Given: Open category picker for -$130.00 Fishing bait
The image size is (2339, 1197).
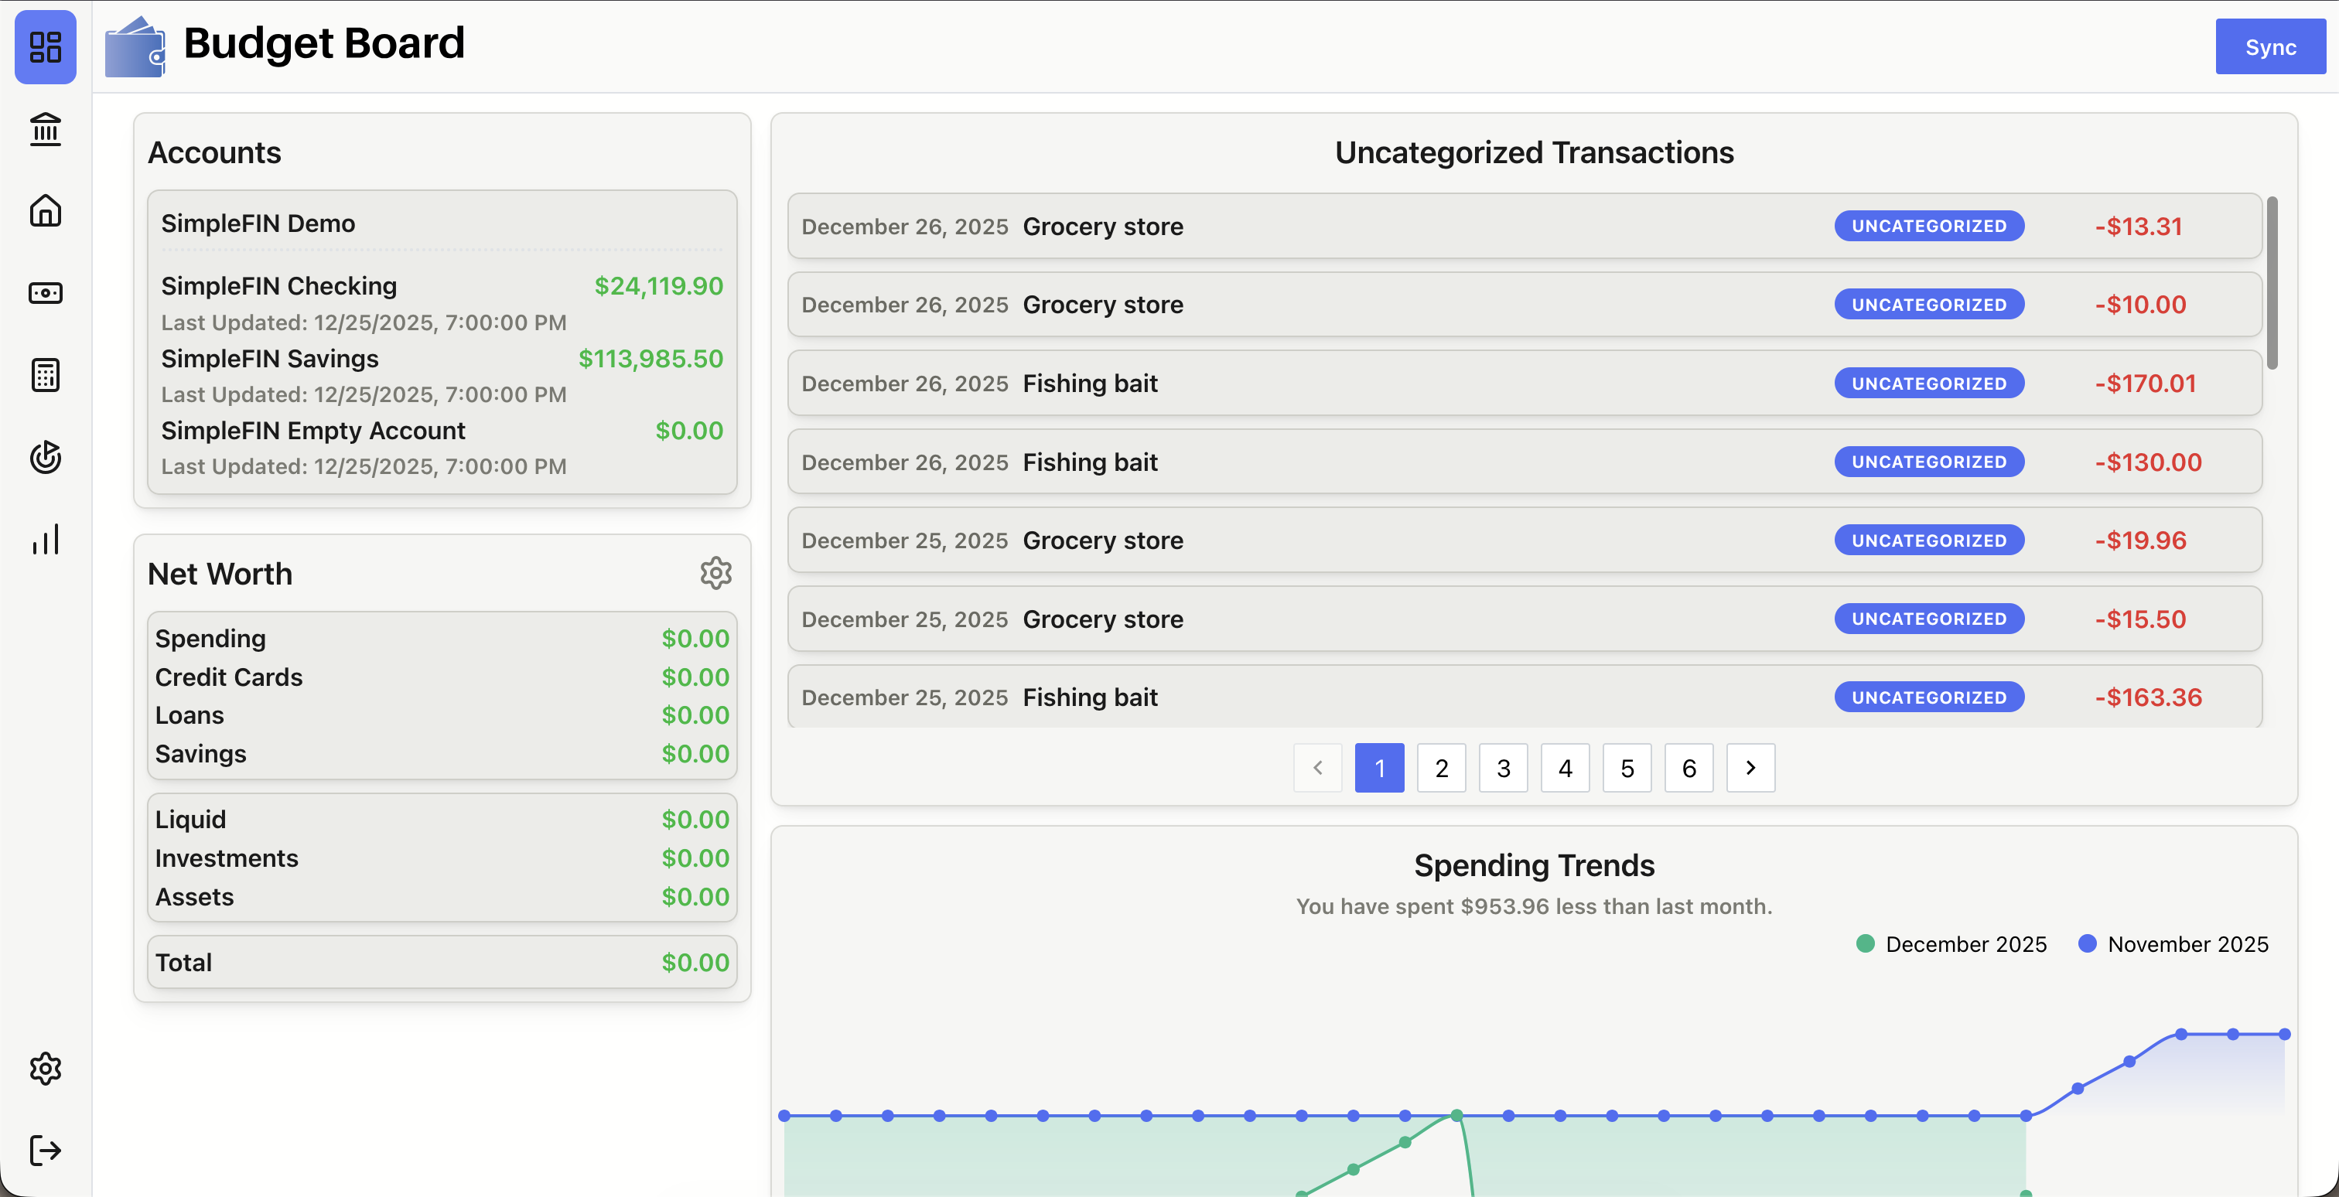Looking at the screenshot, I should (1928, 462).
